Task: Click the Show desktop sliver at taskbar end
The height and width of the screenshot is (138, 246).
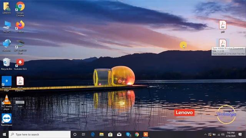Action: point(245,135)
